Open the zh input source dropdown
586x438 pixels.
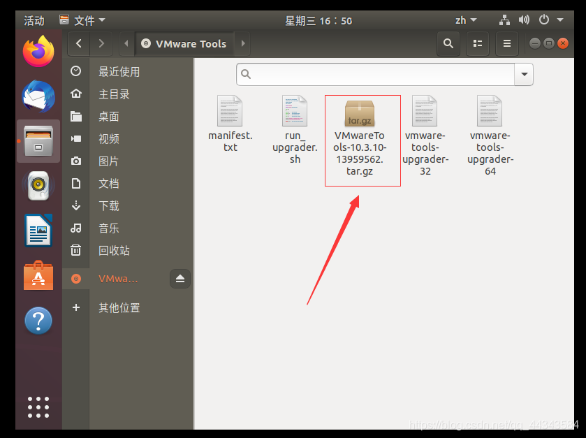pyautogui.click(x=466, y=20)
